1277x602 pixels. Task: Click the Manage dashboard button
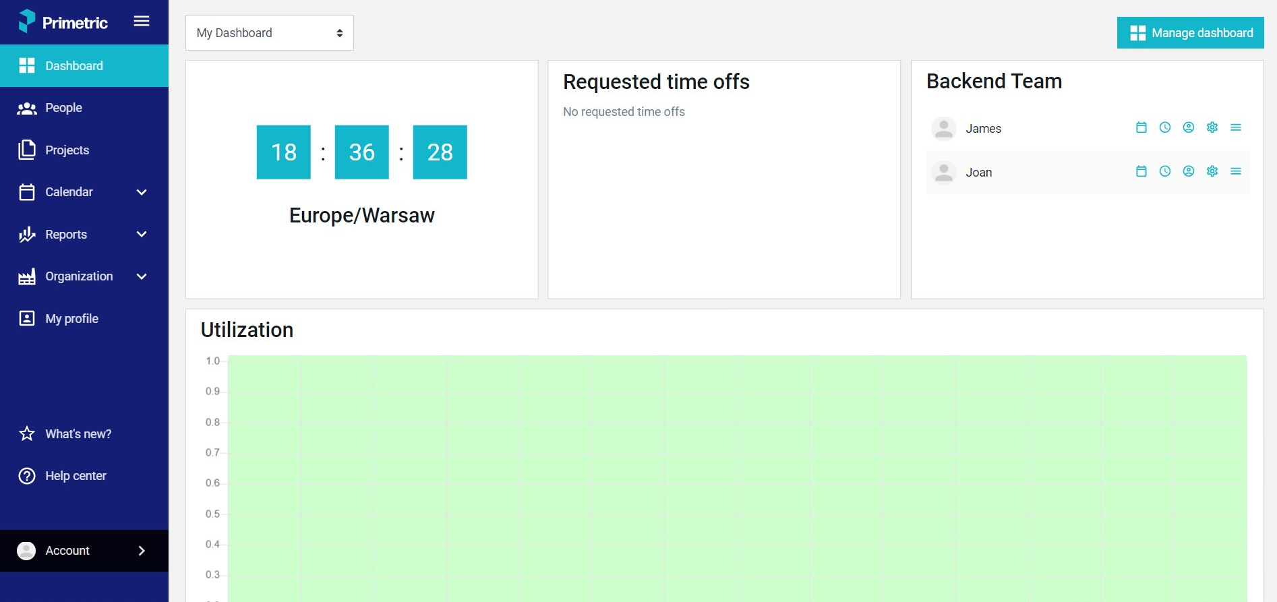pyautogui.click(x=1191, y=33)
